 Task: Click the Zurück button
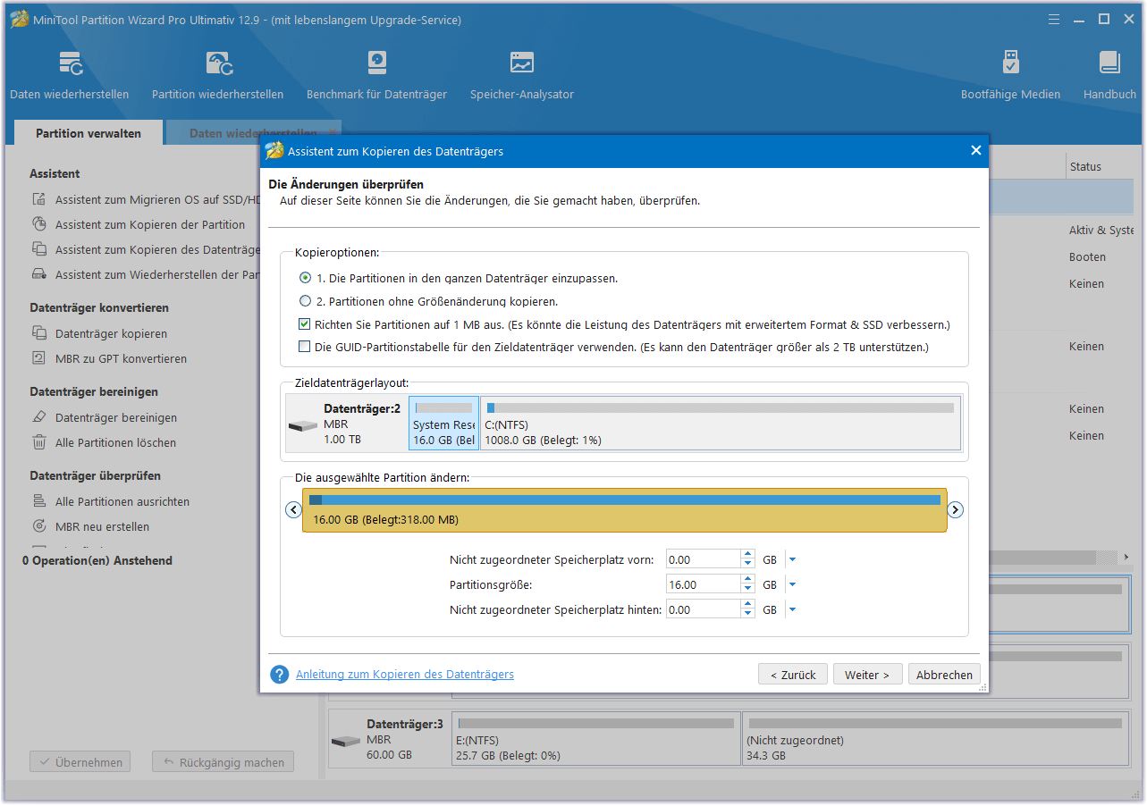(x=792, y=675)
